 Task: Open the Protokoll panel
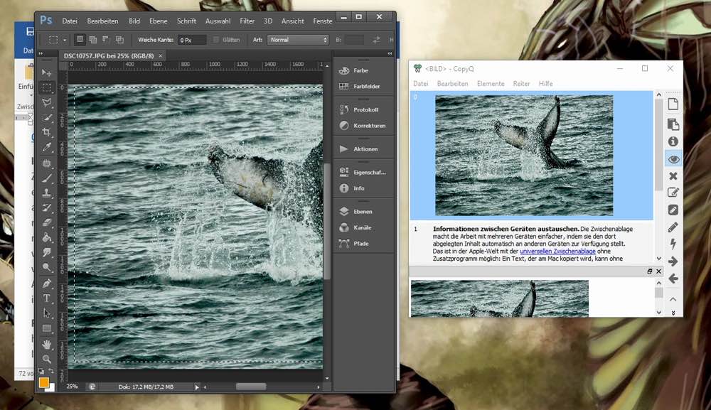(365, 110)
